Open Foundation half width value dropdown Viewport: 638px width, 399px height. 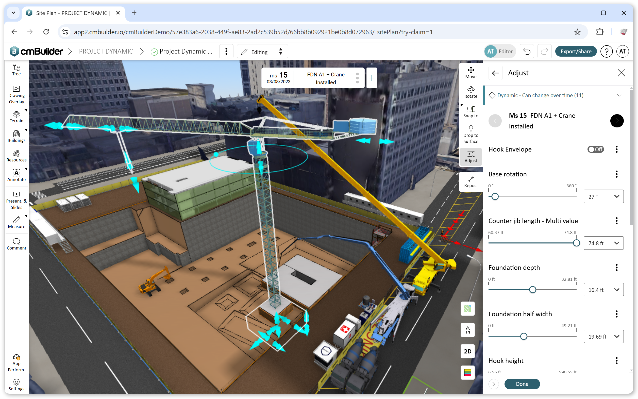617,337
